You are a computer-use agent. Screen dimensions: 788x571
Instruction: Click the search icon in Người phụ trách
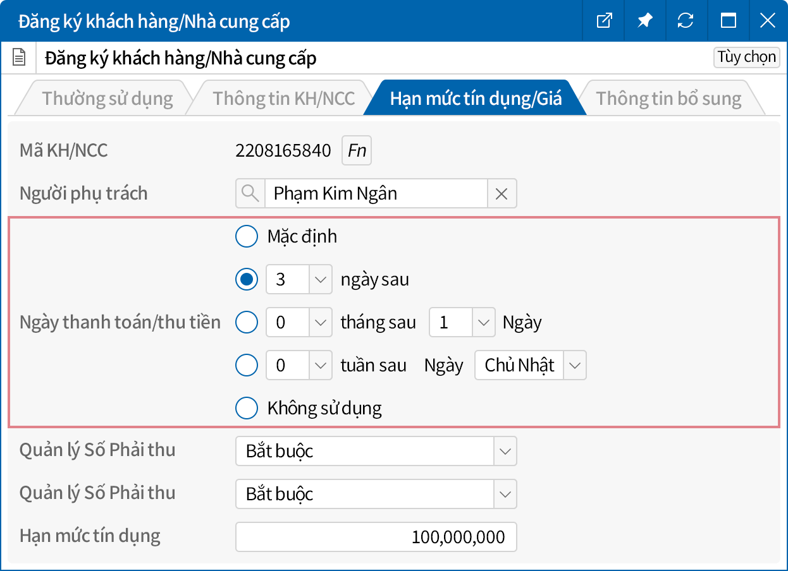pyautogui.click(x=250, y=193)
